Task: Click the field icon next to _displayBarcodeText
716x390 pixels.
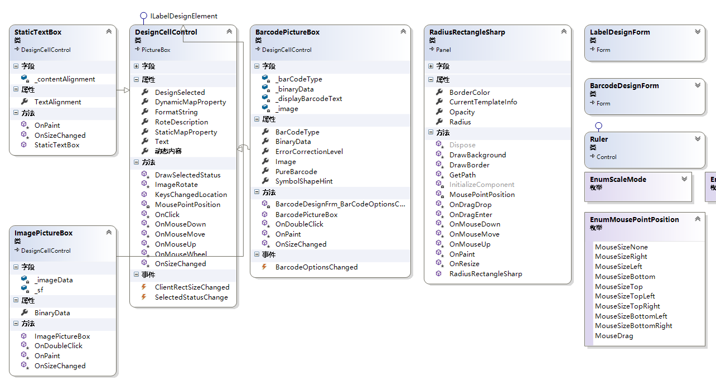Action: point(265,99)
